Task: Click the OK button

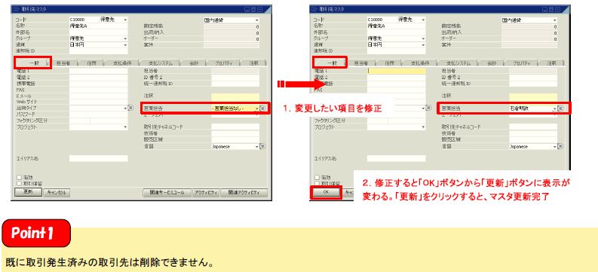Action: click(326, 193)
